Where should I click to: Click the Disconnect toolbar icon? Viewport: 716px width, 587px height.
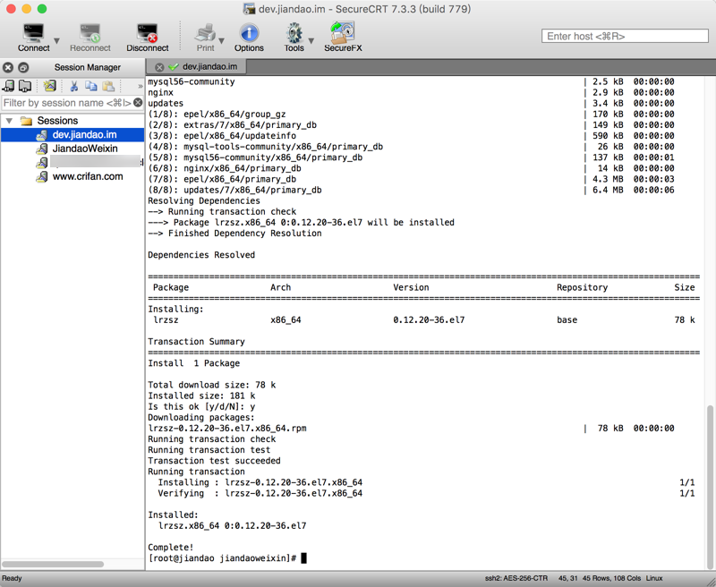pos(147,35)
